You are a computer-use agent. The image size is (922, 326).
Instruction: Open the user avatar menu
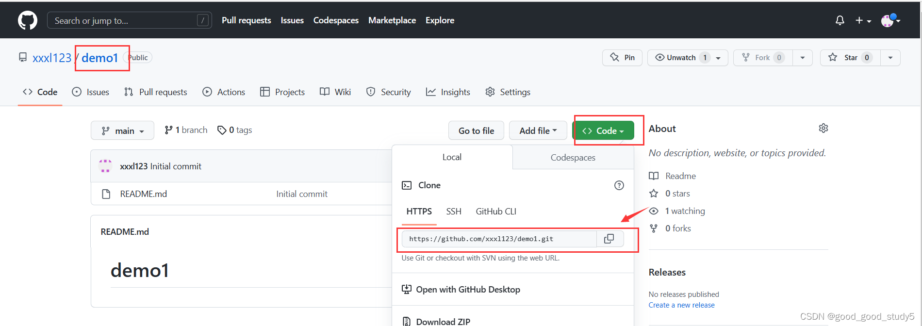tap(890, 20)
